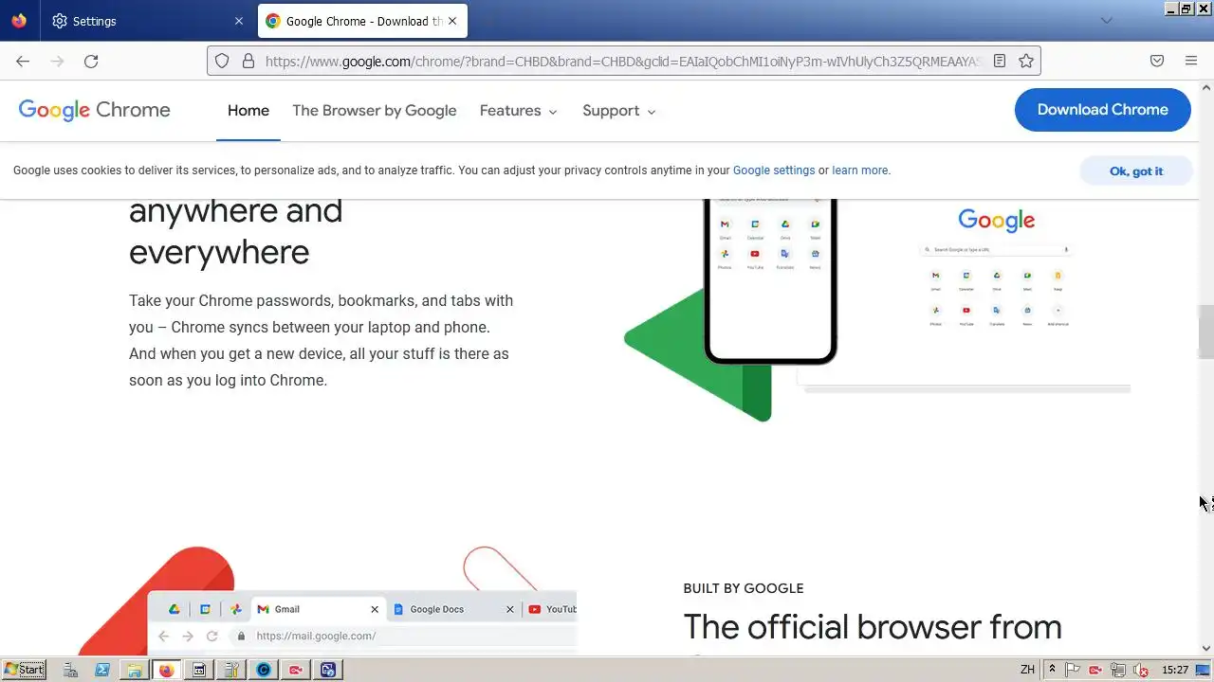Bookmark this page with the star

(x=1026, y=61)
